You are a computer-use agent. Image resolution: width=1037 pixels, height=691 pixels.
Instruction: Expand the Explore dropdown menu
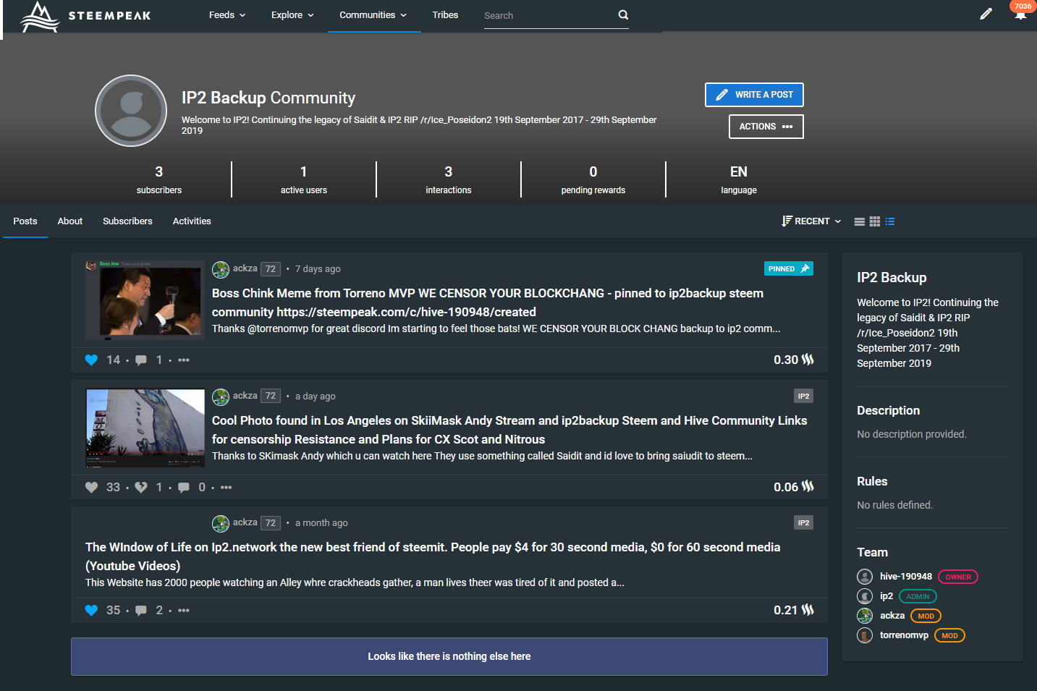tap(292, 15)
